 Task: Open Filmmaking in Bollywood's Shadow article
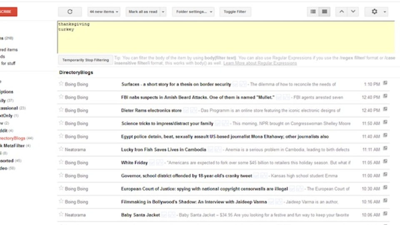(194, 202)
